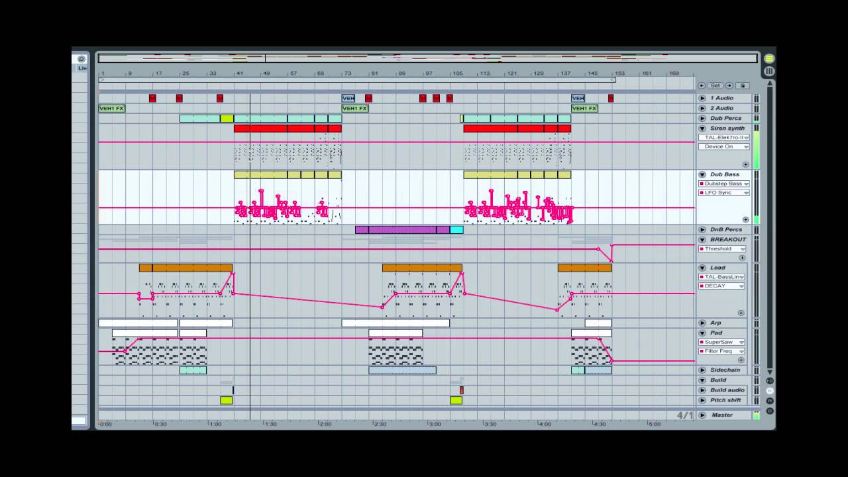
Task: Click the first VEH1 FX clip
Action: point(111,108)
